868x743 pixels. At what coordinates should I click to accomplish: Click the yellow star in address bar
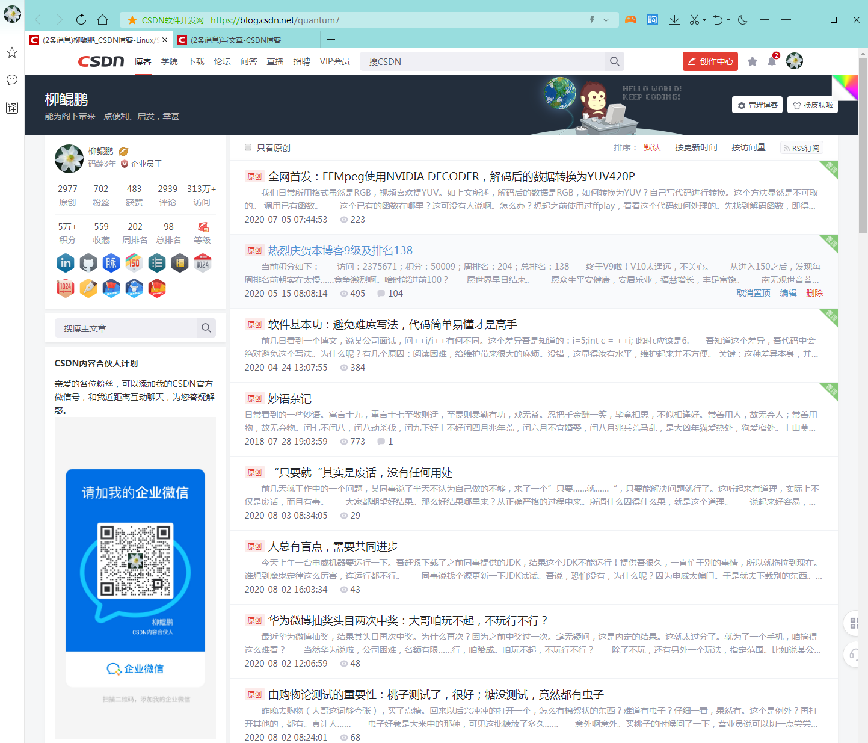(132, 20)
